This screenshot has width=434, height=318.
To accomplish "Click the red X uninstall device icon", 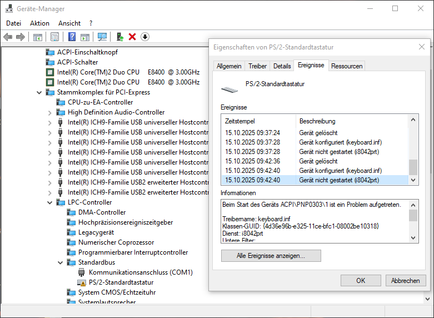I will point(132,37).
